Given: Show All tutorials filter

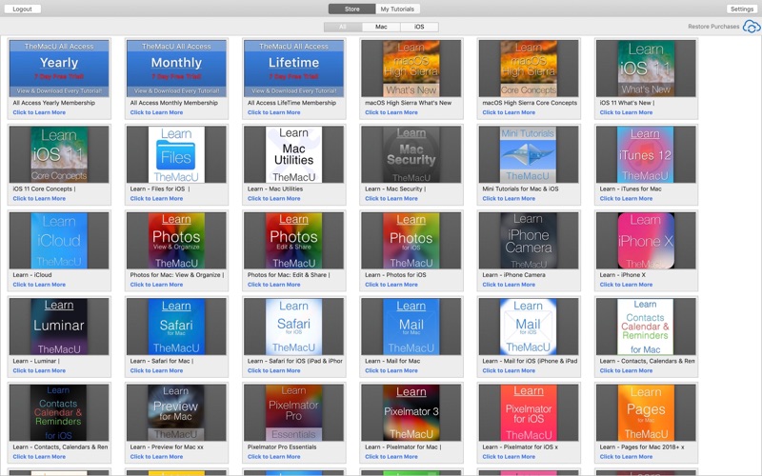Looking at the screenshot, I should coord(343,27).
